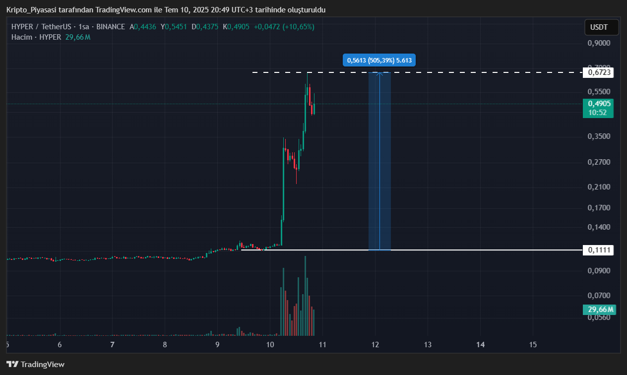
Task: Click the 0,6723 price label on the axis
Action: (x=600, y=73)
